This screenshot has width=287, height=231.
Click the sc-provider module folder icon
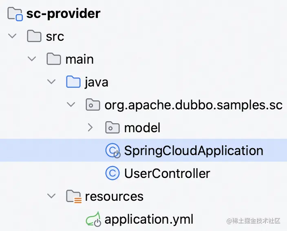point(15,14)
